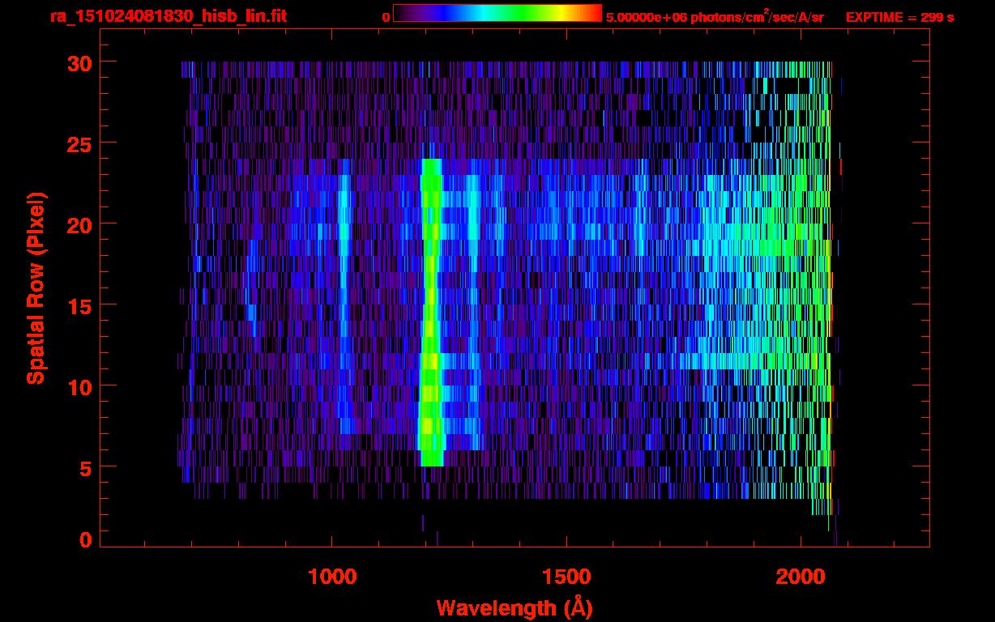Click the Wavelength (Å) axis title
This screenshot has height=622, width=995.
pos(515,607)
